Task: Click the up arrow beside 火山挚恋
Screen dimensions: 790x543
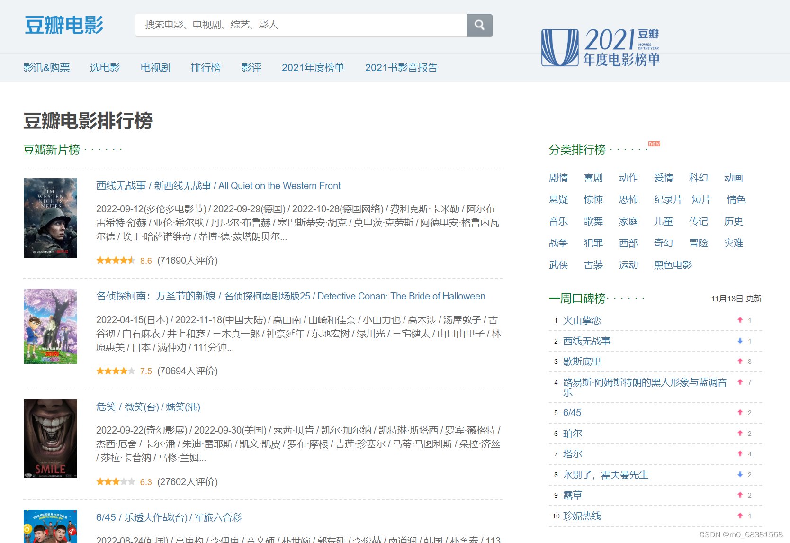Action: pyautogui.click(x=740, y=320)
